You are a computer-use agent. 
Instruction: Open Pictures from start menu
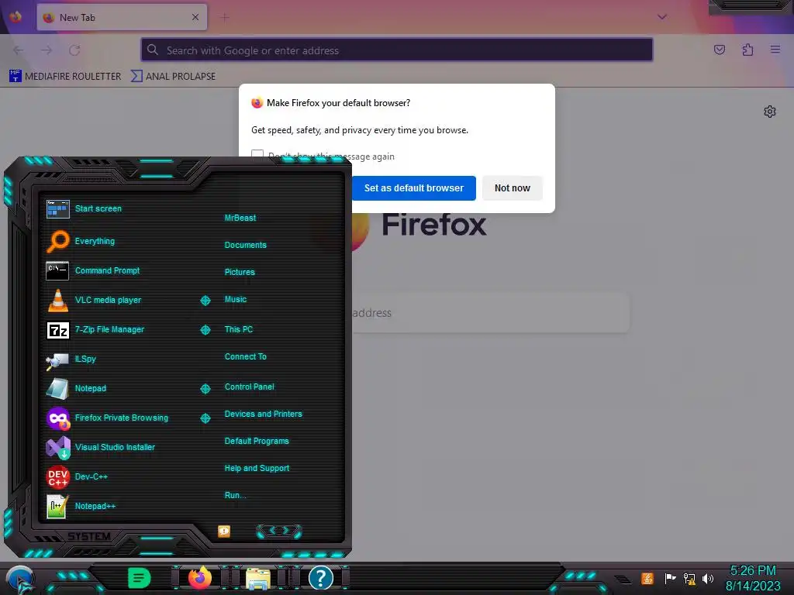click(240, 272)
